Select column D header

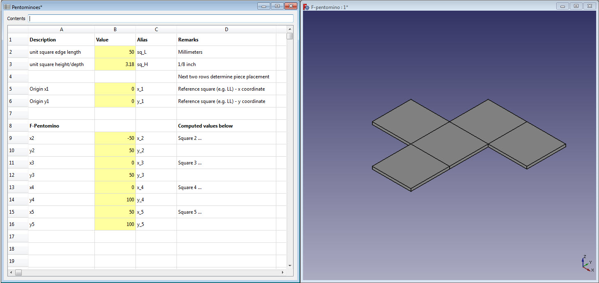coord(226,29)
